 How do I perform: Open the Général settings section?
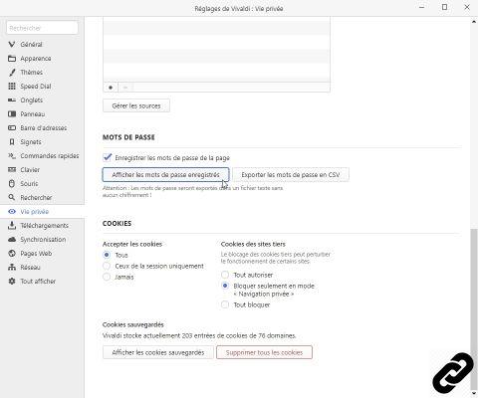(31, 44)
